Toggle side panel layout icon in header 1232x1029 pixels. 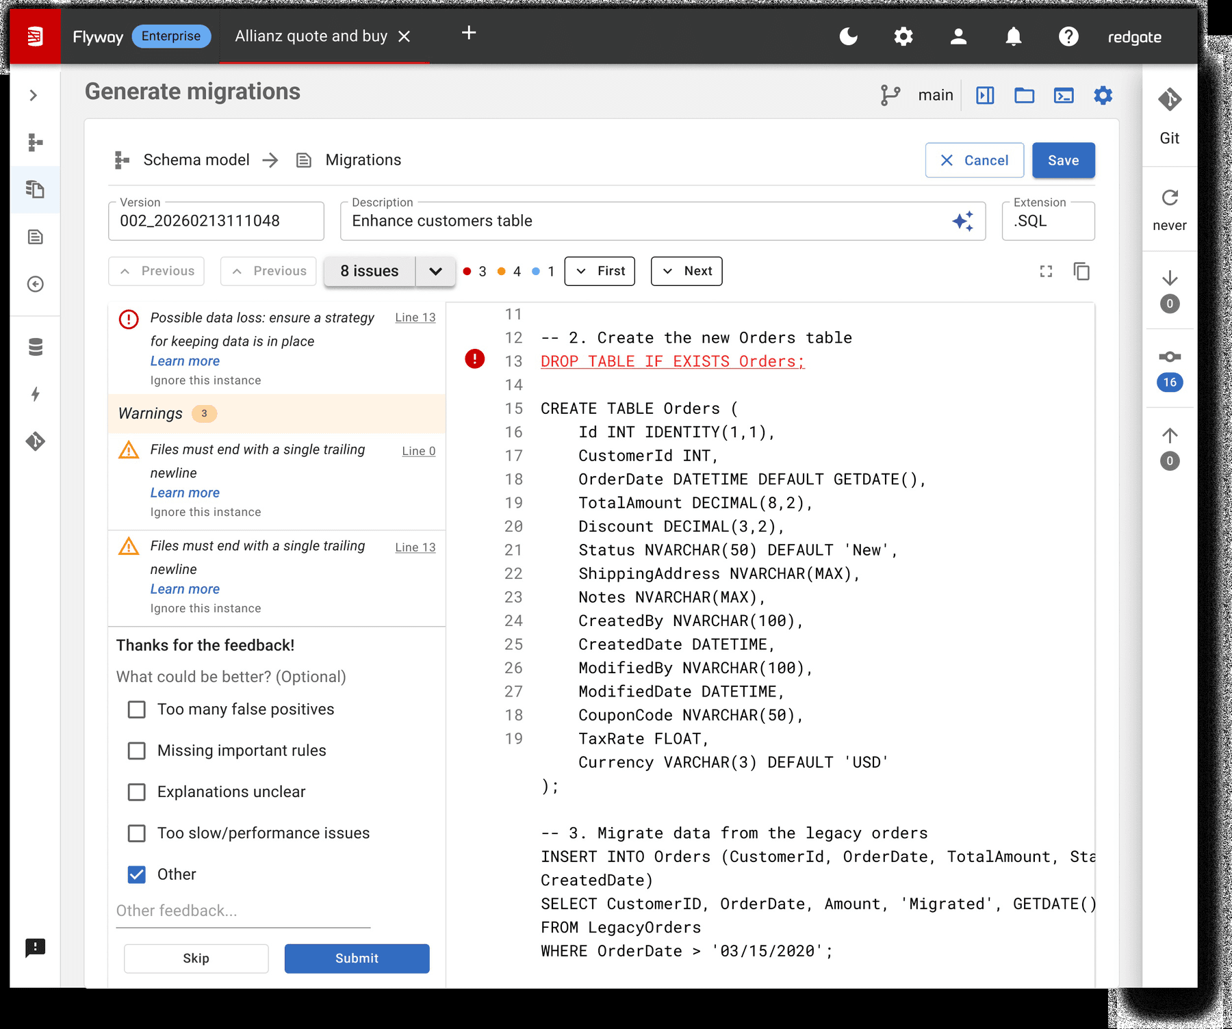click(985, 95)
